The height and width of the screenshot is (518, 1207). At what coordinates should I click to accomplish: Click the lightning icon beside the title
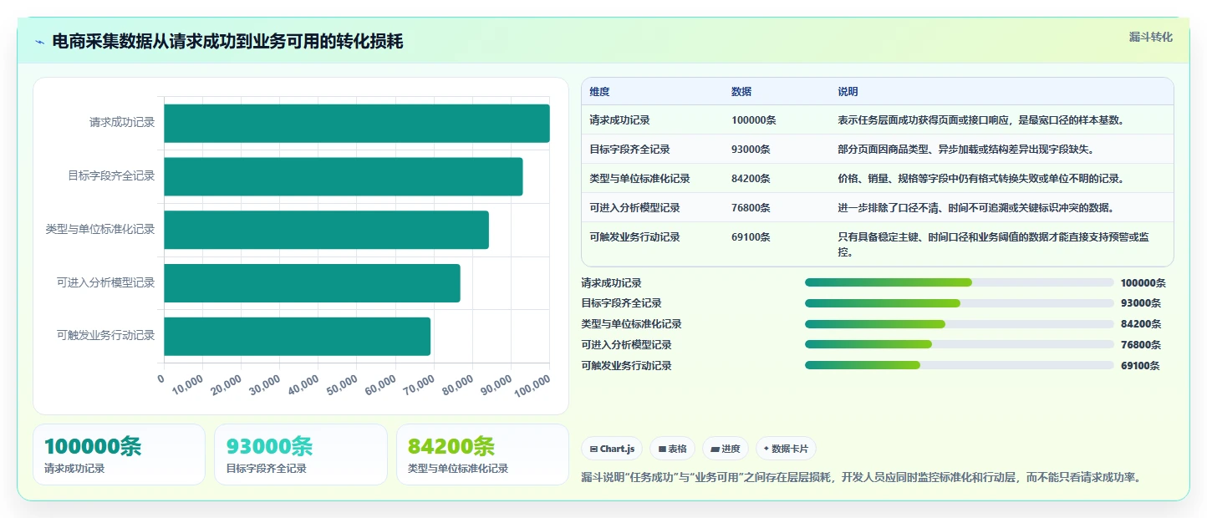[40, 42]
